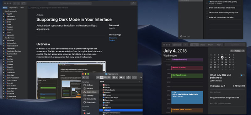
Task: Click the Calendars button in Calendar toolbar
Action: point(177,45)
